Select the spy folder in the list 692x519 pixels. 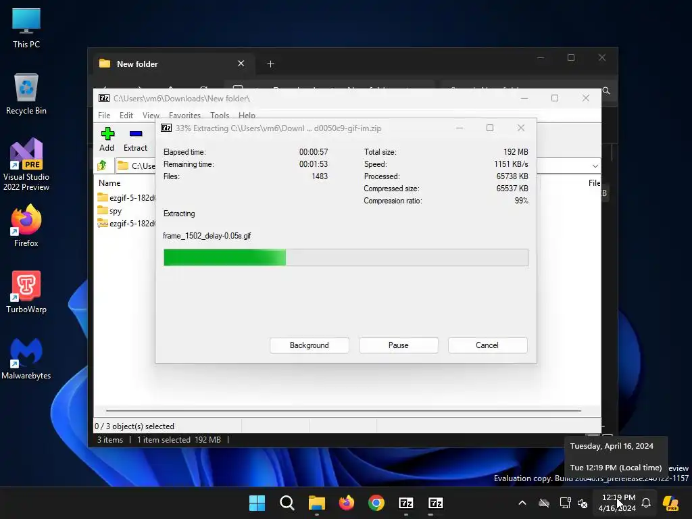pyautogui.click(x=109, y=211)
